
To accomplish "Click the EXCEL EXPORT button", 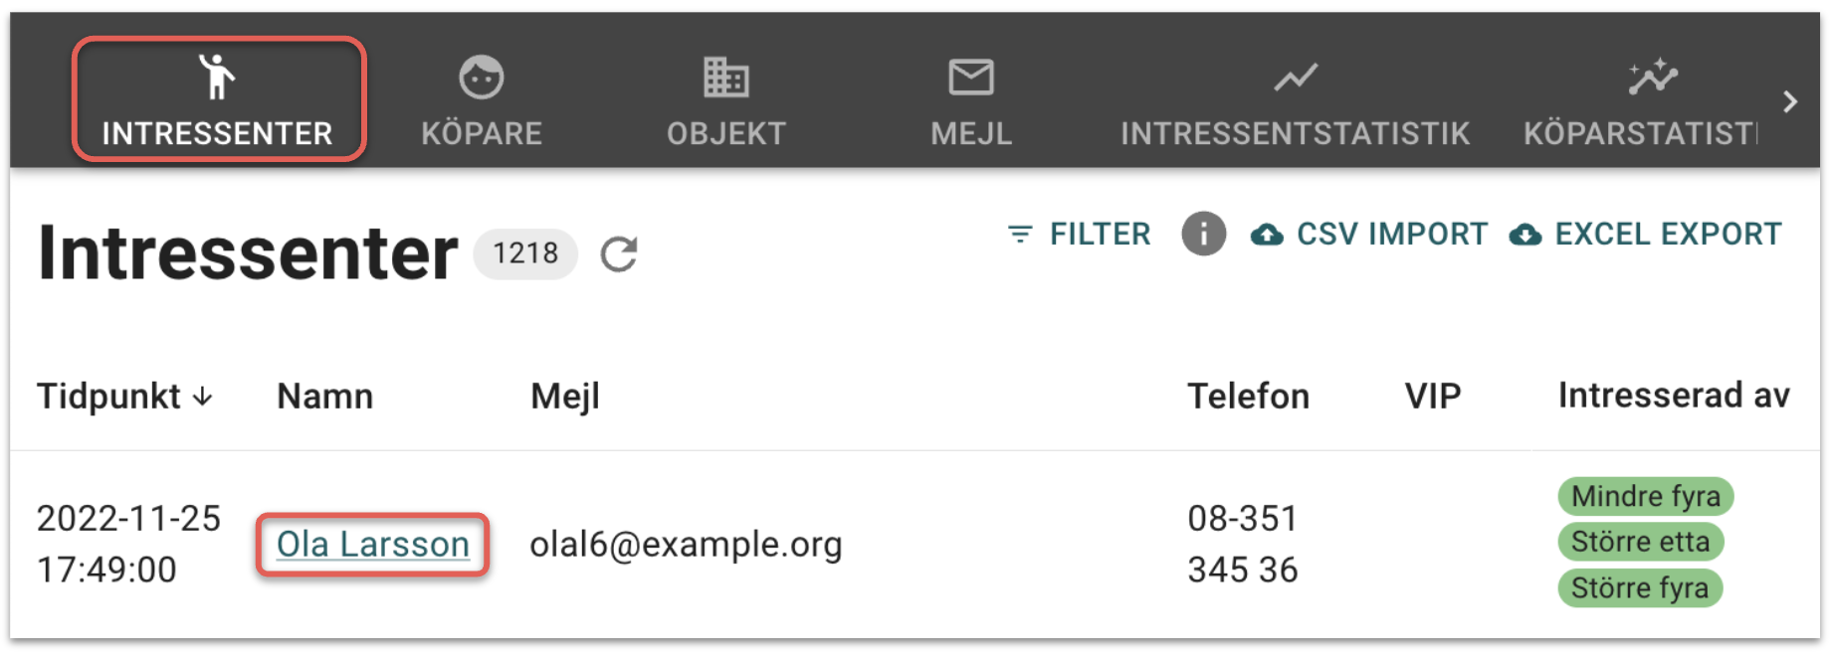I will click(x=1646, y=235).
